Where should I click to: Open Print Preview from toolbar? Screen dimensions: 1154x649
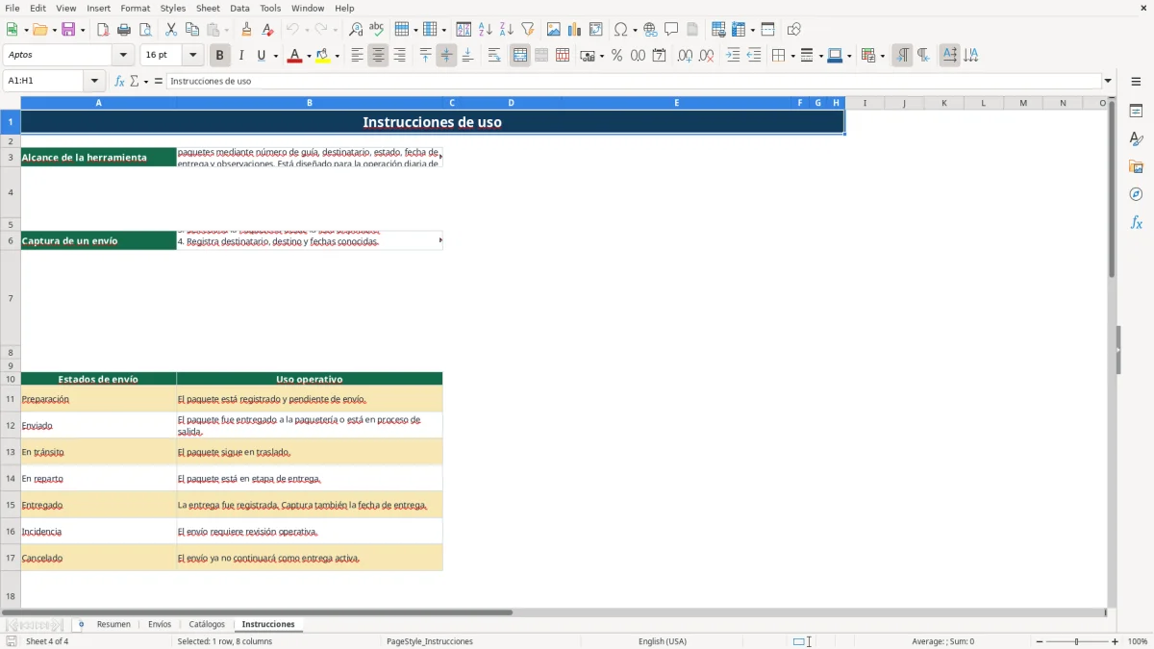[x=145, y=30]
